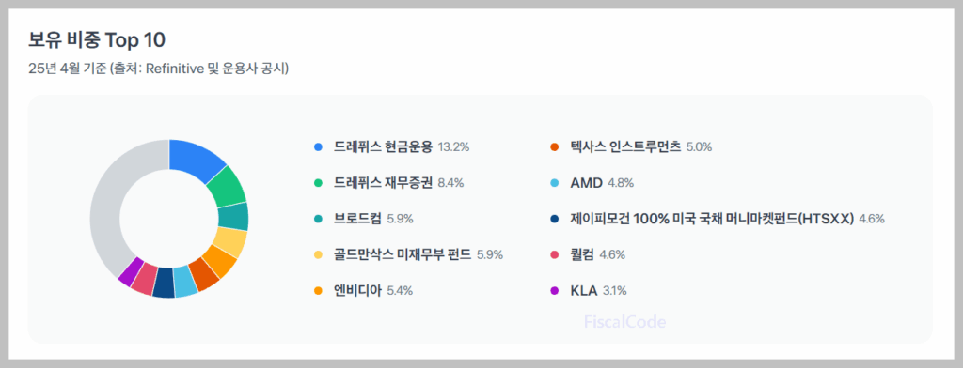Click the purple dot beside KLA
Image resolution: width=963 pixels, height=368 pixels.
click(555, 290)
